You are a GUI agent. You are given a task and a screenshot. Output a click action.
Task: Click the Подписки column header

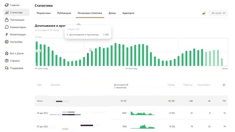point(188,85)
